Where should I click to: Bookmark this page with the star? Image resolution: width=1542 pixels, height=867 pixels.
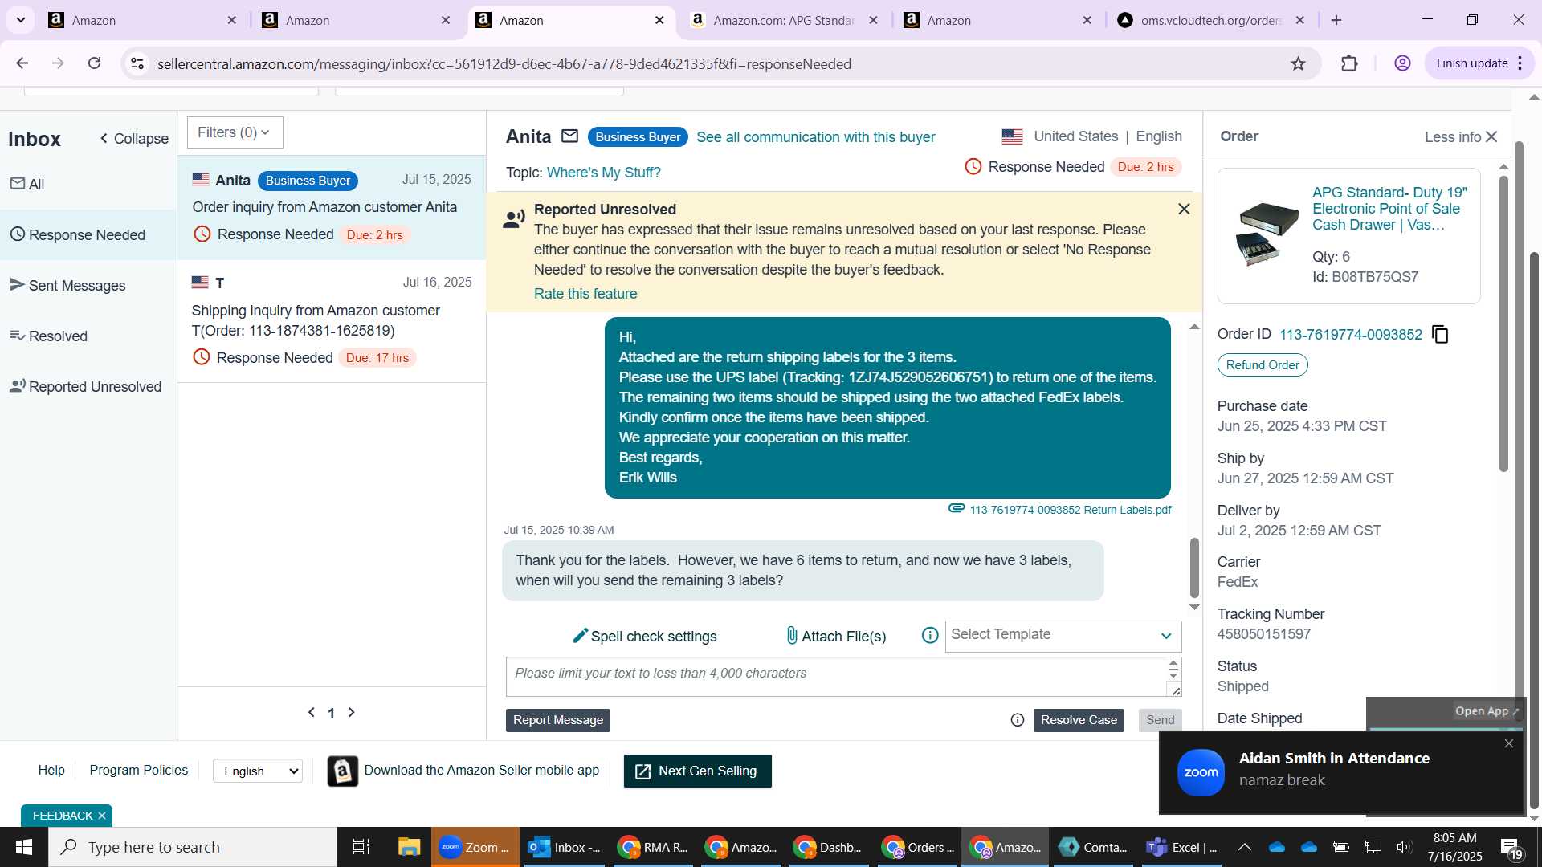(1298, 63)
